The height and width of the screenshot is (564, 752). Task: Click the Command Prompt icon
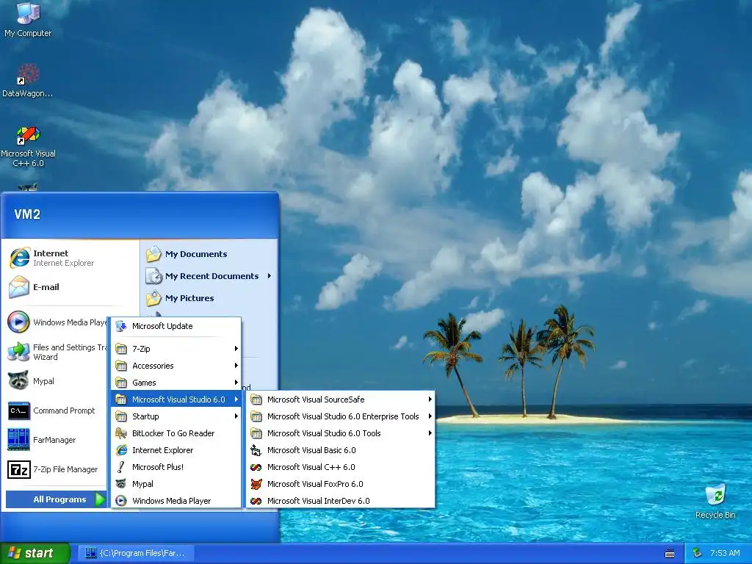(x=18, y=411)
